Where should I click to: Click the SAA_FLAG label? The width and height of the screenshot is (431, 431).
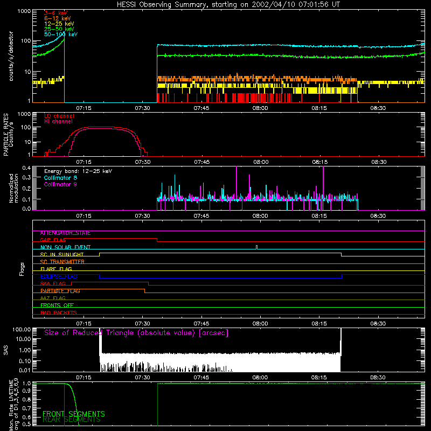tap(53, 284)
